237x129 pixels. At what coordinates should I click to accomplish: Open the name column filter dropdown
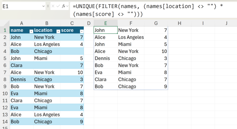(31, 31)
